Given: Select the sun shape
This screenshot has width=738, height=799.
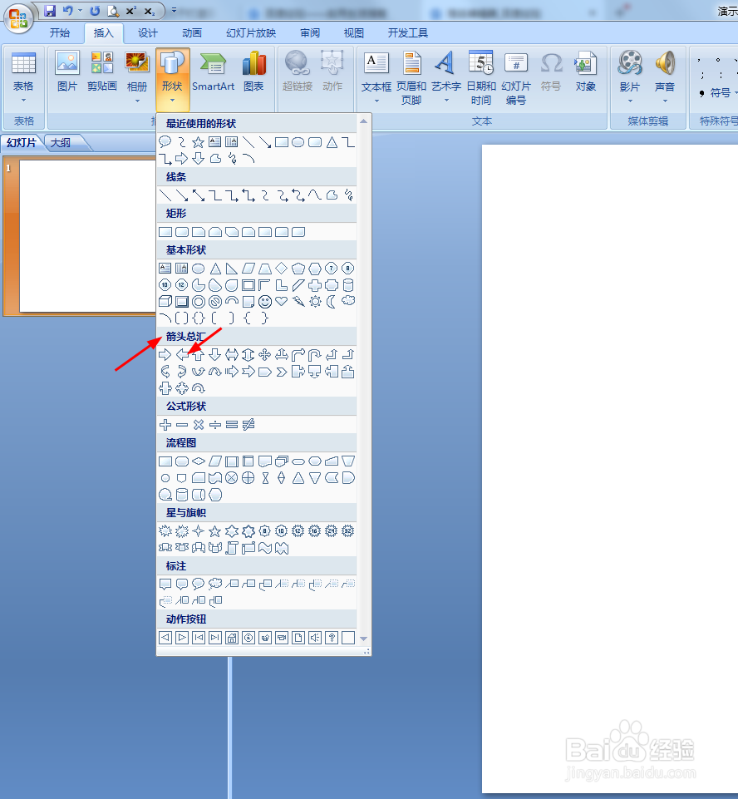Looking at the screenshot, I should (x=315, y=302).
